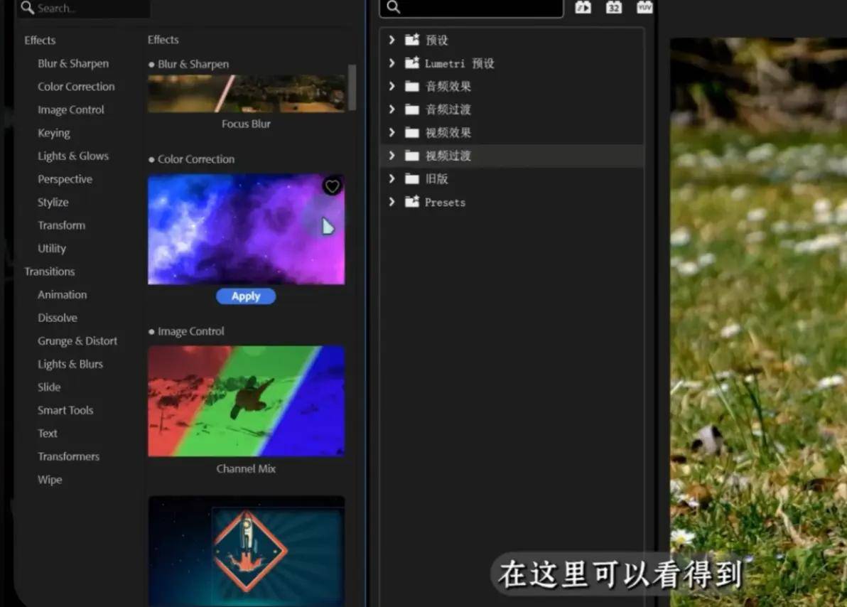Click the Accelerated Effects filter icon
The height and width of the screenshot is (607, 847).
583,7
